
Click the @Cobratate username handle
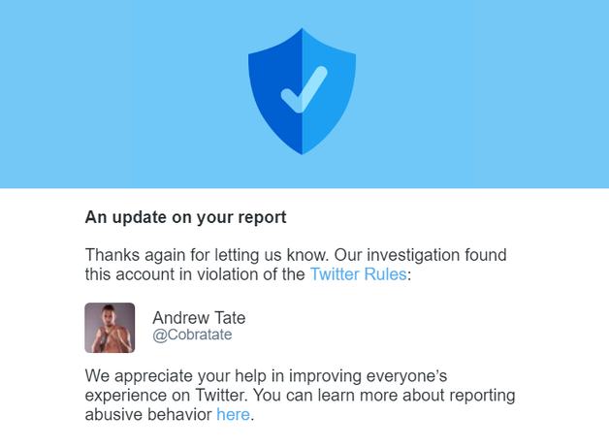pos(192,335)
